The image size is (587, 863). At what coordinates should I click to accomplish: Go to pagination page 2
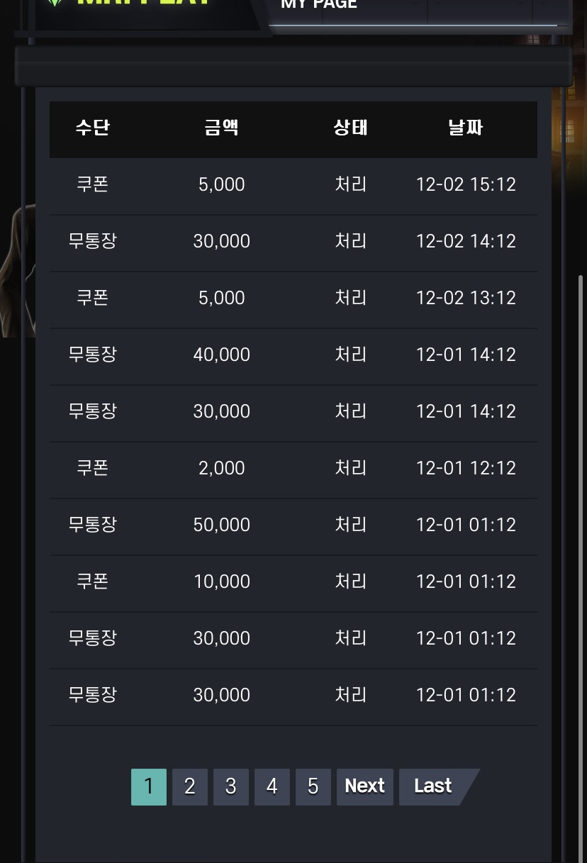[190, 786]
